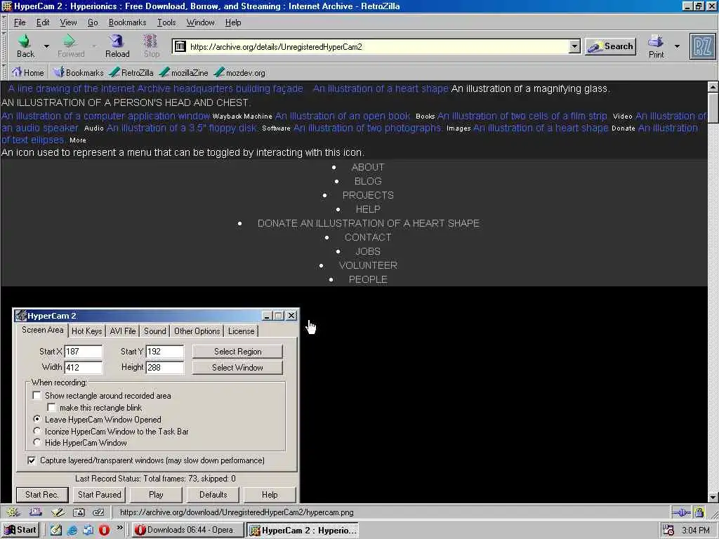Open the Bookmarks toolbar folder

coord(78,72)
